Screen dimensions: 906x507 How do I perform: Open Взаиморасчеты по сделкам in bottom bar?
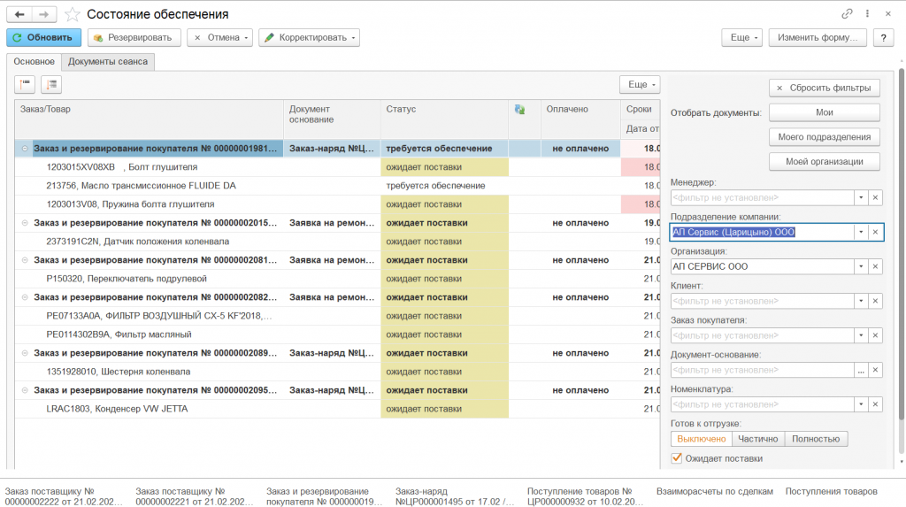tap(714, 491)
